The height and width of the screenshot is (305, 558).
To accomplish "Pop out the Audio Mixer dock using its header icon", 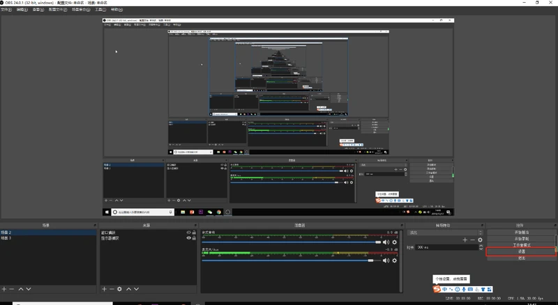I will pos(402,226).
